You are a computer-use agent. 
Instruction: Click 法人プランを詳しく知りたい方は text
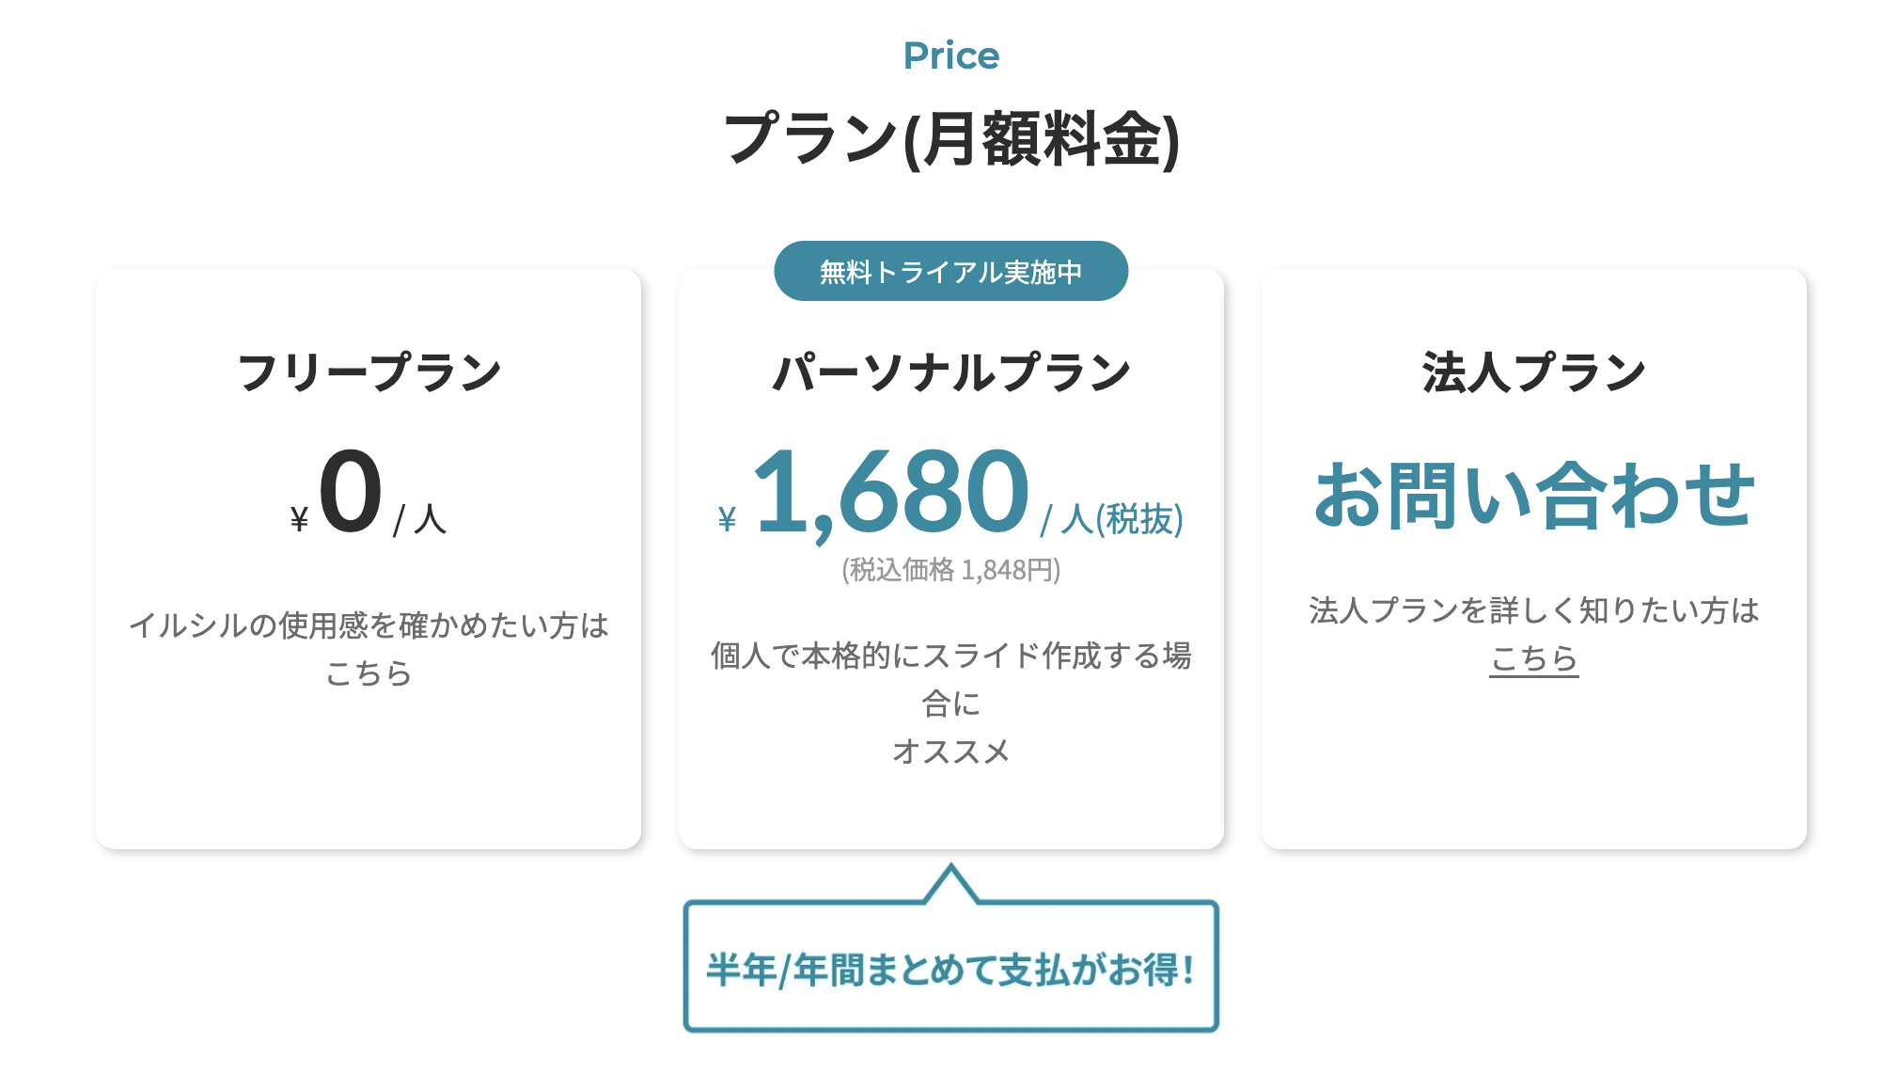[x=1532, y=611]
